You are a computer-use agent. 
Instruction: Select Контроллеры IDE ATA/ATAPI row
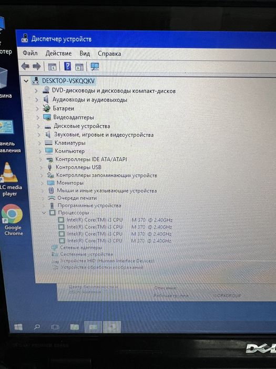91,159
